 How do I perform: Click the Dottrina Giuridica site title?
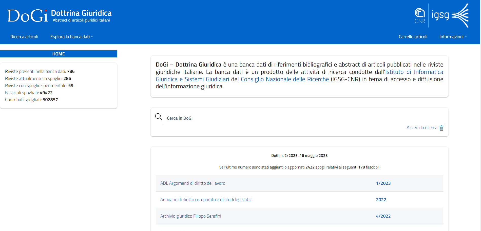[x=81, y=13]
